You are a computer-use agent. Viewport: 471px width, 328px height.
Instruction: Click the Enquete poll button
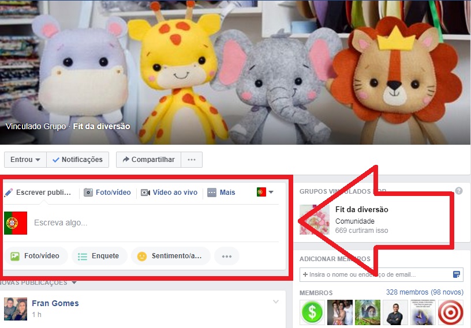pyautogui.click(x=99, y=256)
